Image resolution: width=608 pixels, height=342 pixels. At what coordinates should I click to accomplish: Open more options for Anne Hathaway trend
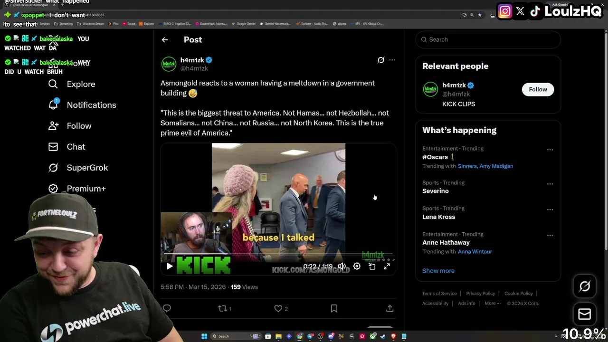[x=550, y=235]
